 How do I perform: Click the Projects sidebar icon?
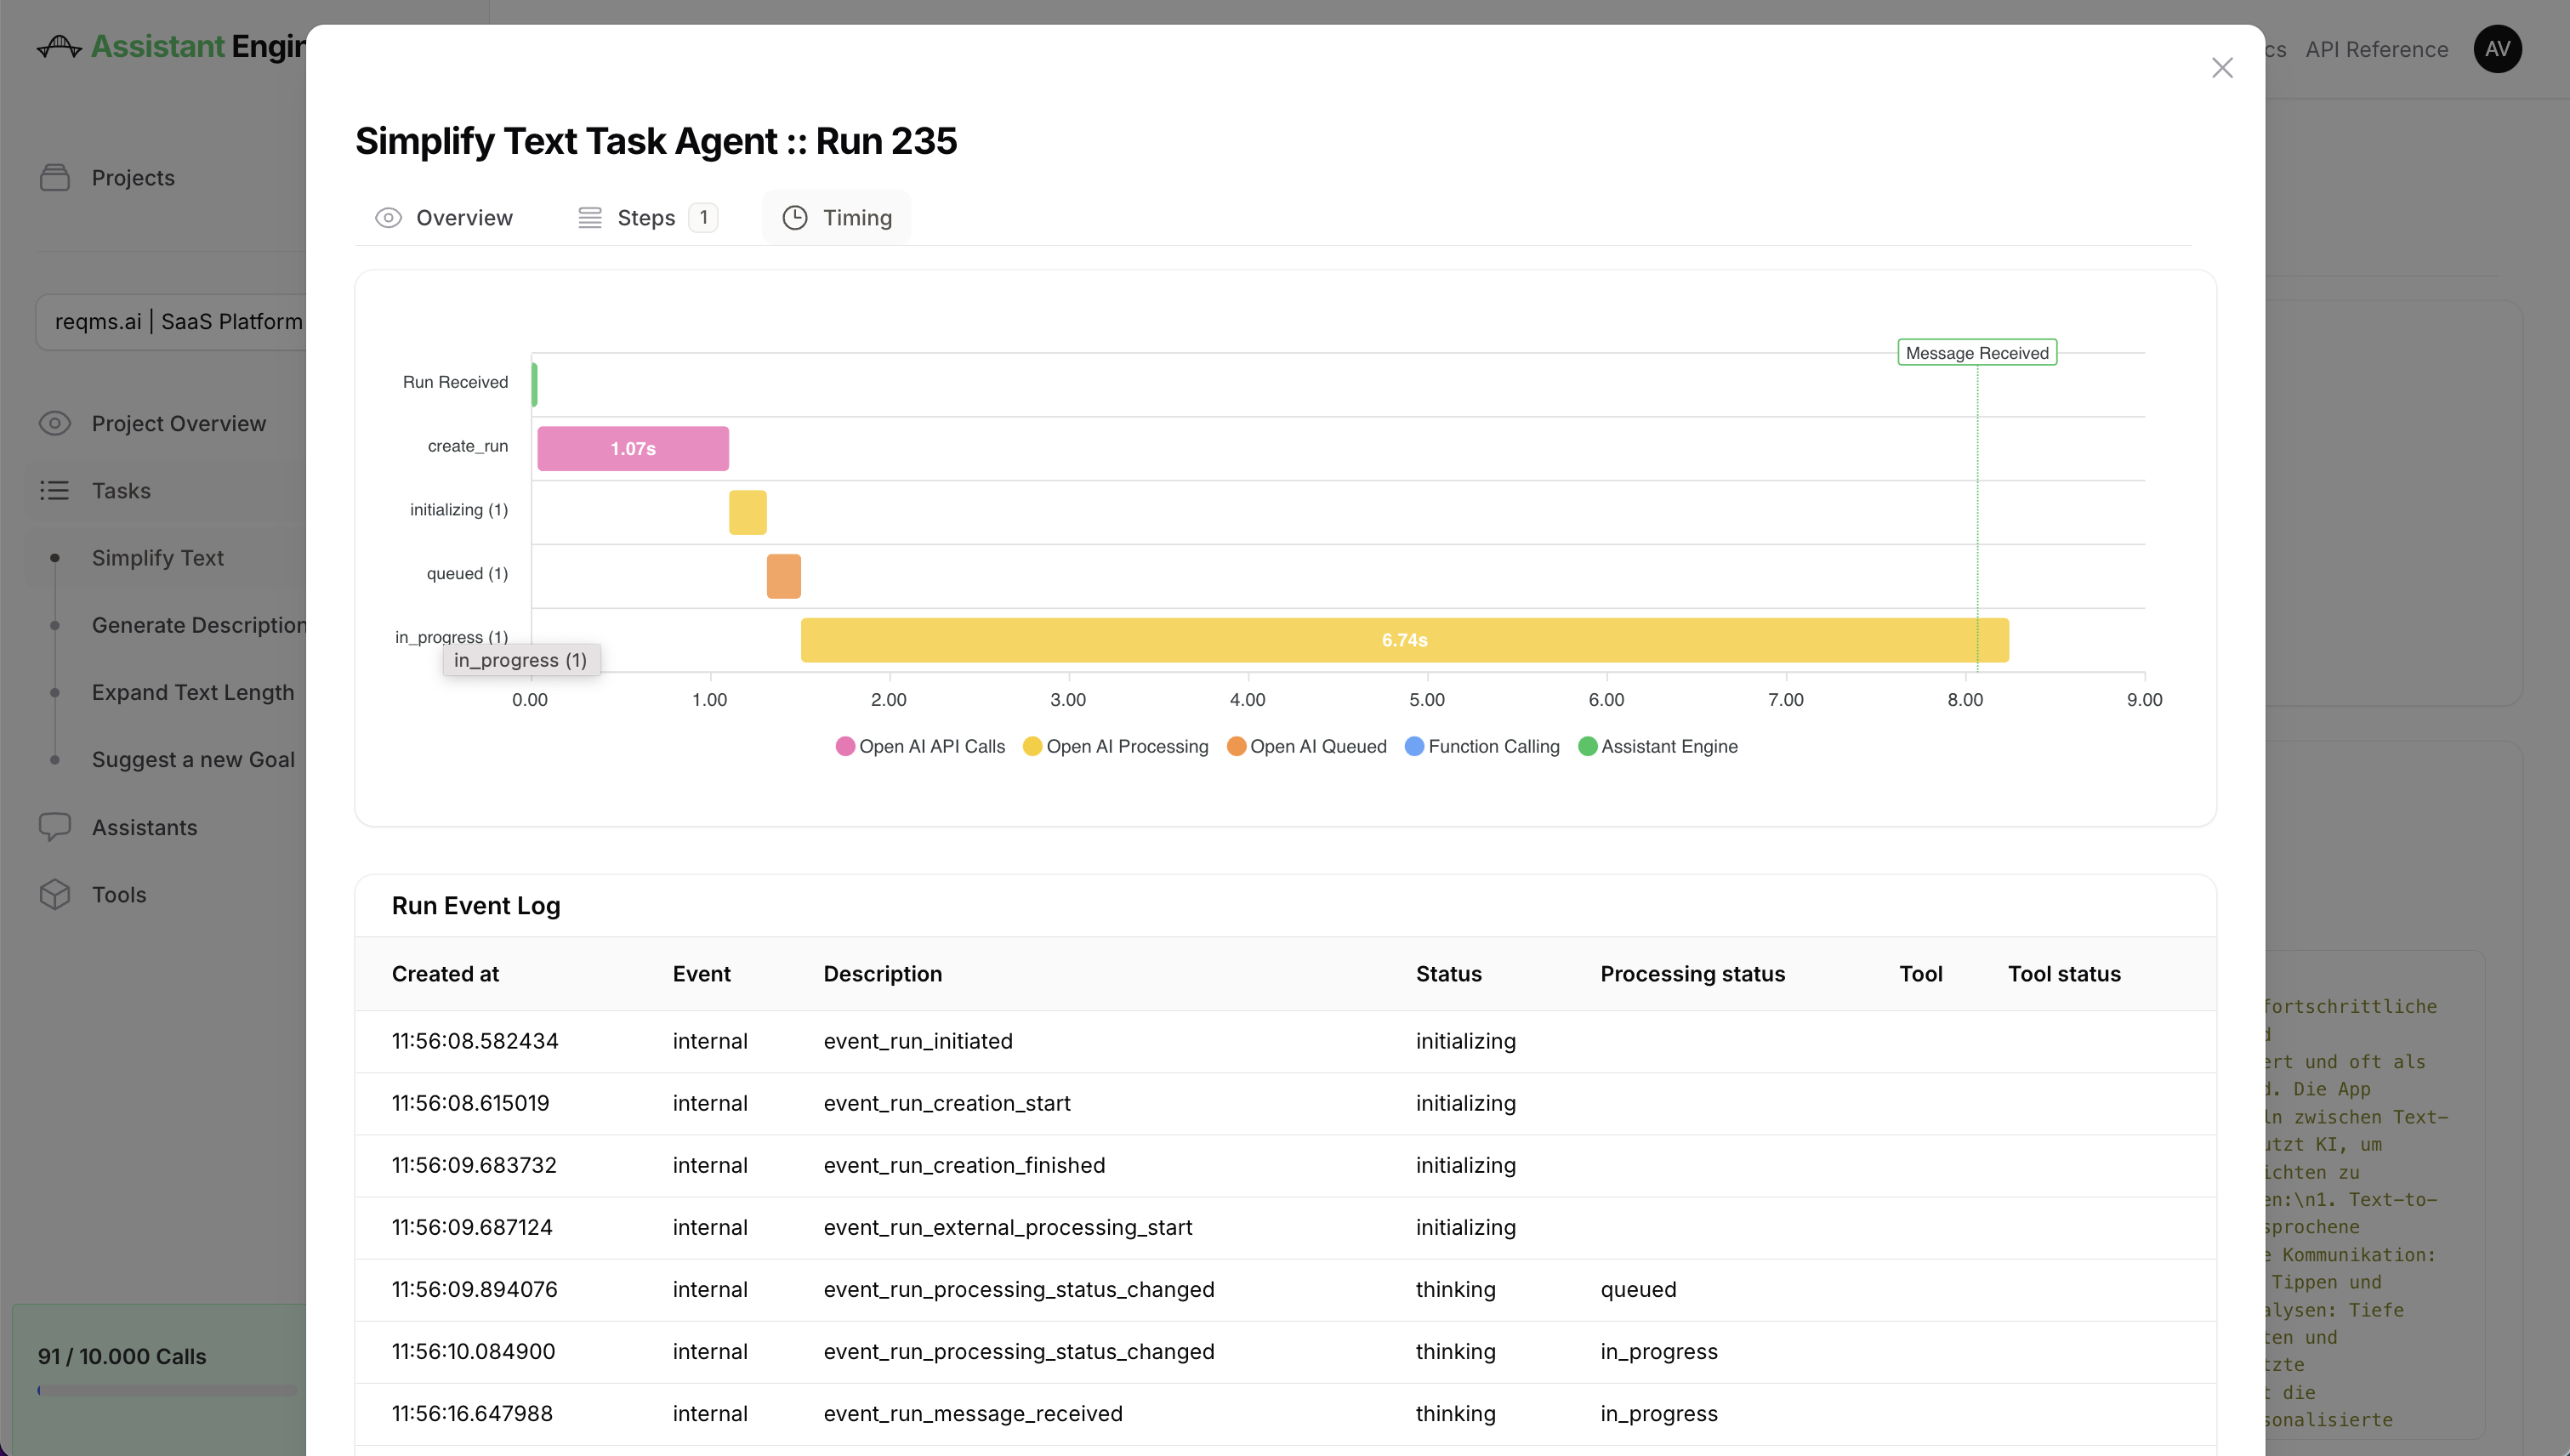tap(54, 177)
